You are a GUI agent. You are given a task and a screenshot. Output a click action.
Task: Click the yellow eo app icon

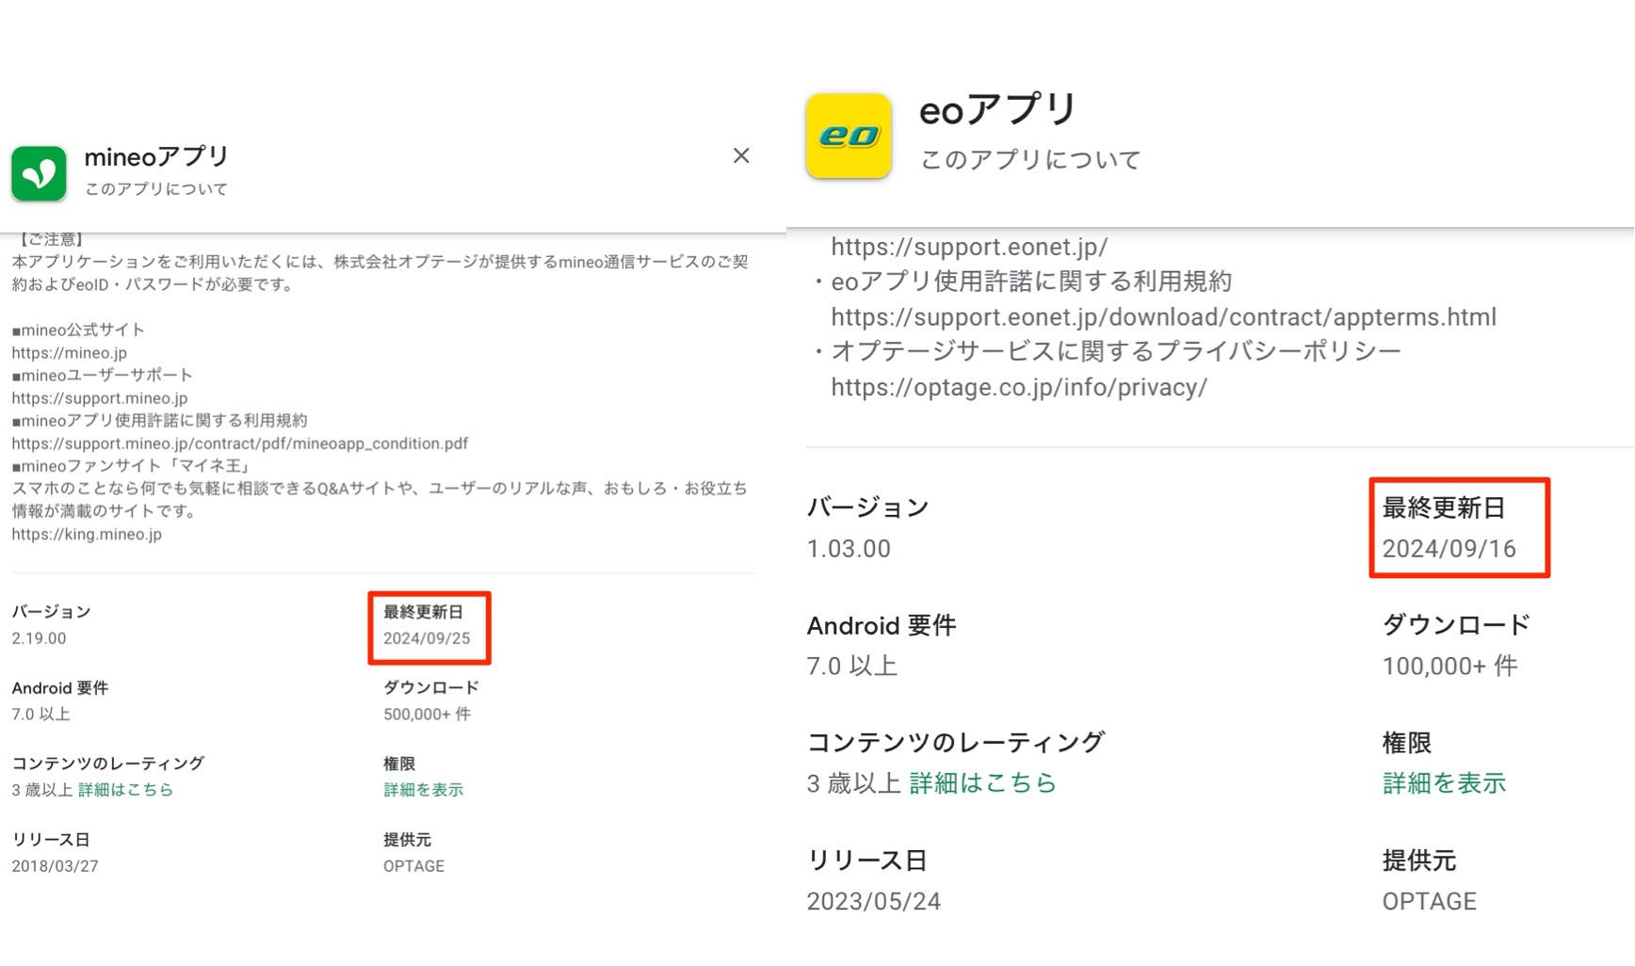coord(848,136)
